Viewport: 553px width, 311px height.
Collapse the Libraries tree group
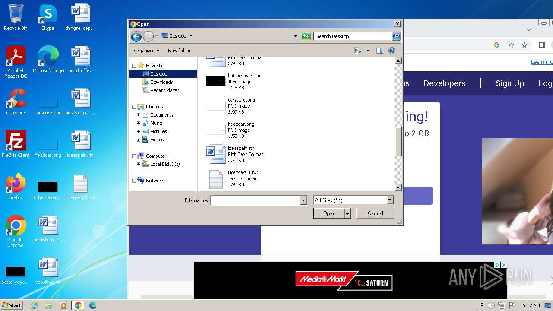134,107
